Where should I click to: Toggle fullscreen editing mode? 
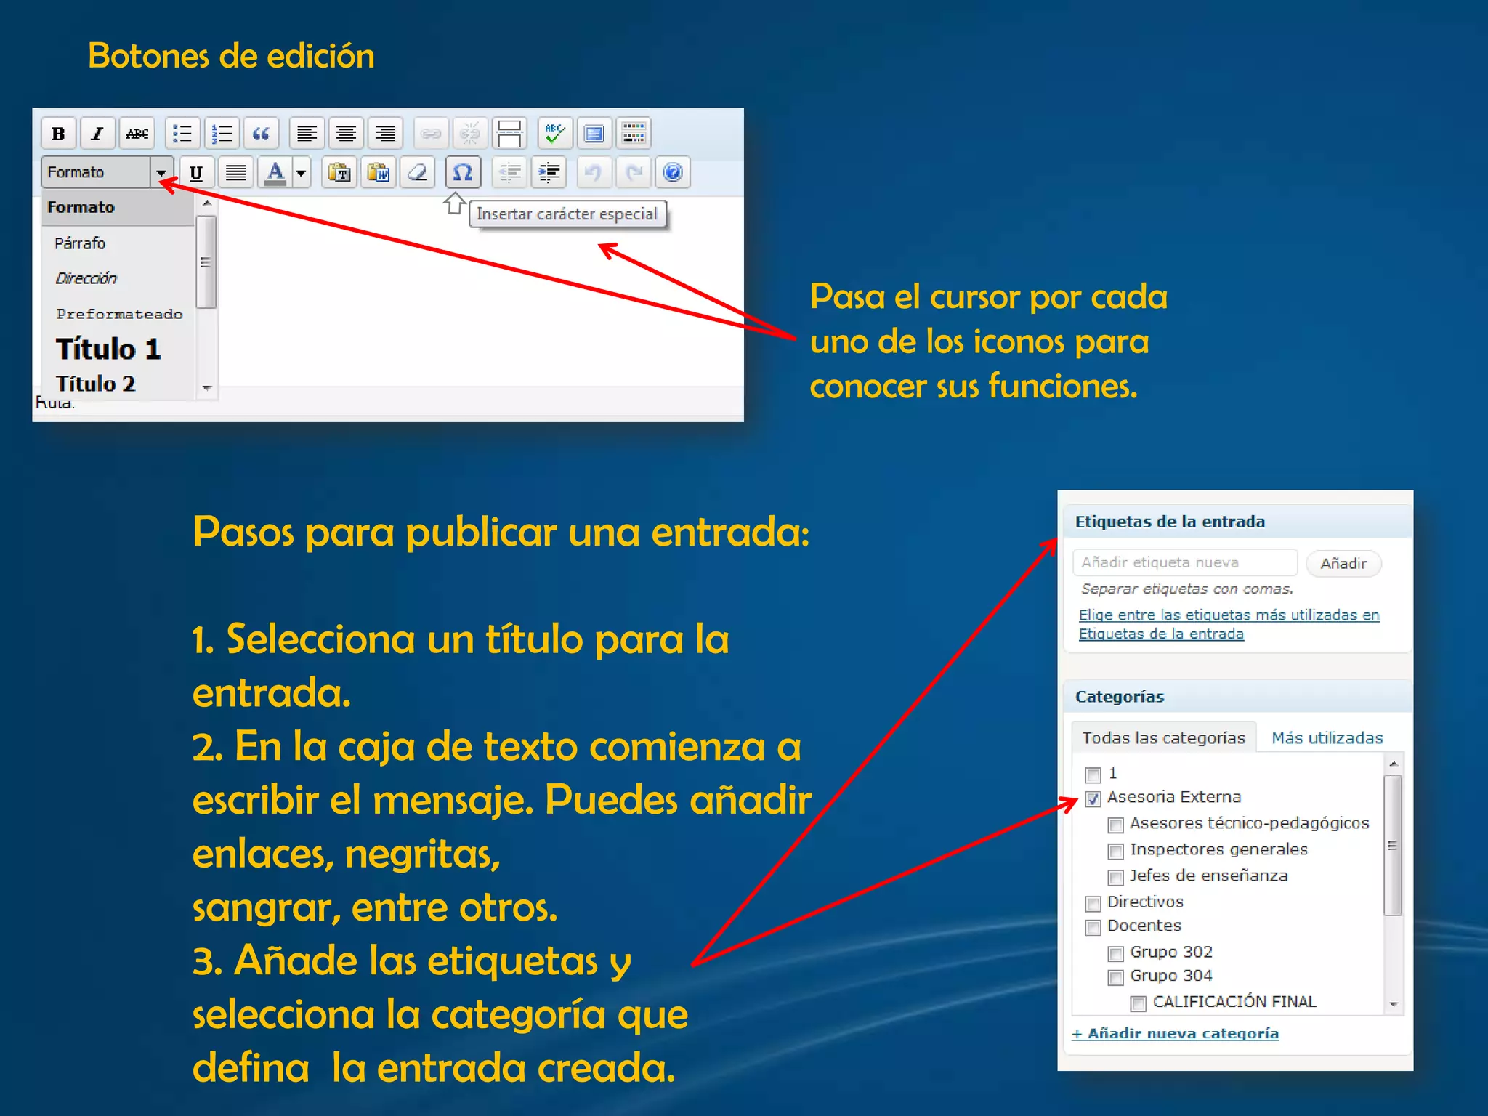click(x=594, y=134)
